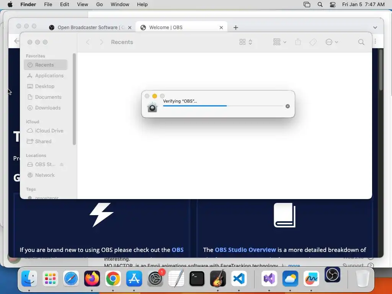392x294 pixels.
Task: Select Network in the Finder sidebar
Action: click(x=46, y=175)
